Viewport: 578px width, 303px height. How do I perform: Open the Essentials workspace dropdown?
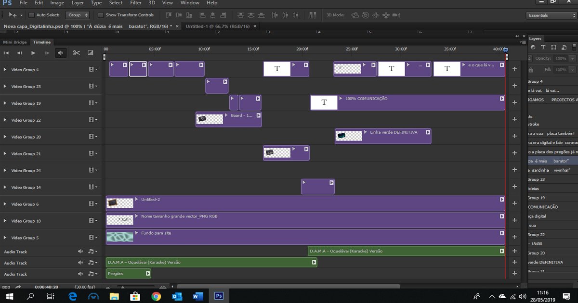[x=551, y=15]
